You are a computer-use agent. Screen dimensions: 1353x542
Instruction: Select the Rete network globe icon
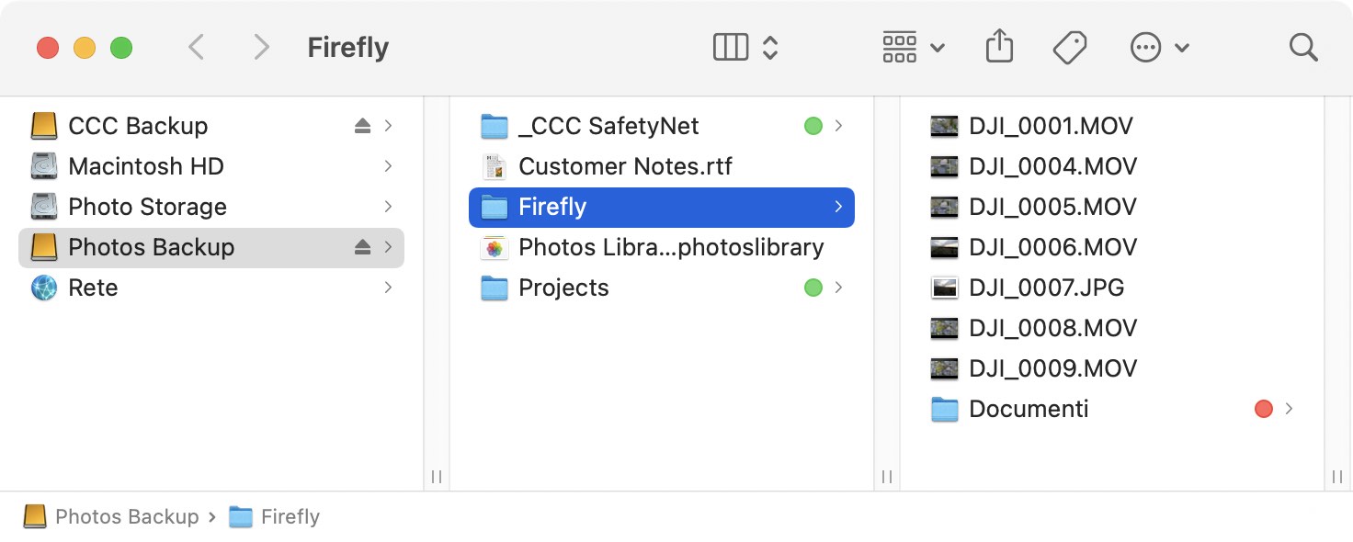[44, 288]
